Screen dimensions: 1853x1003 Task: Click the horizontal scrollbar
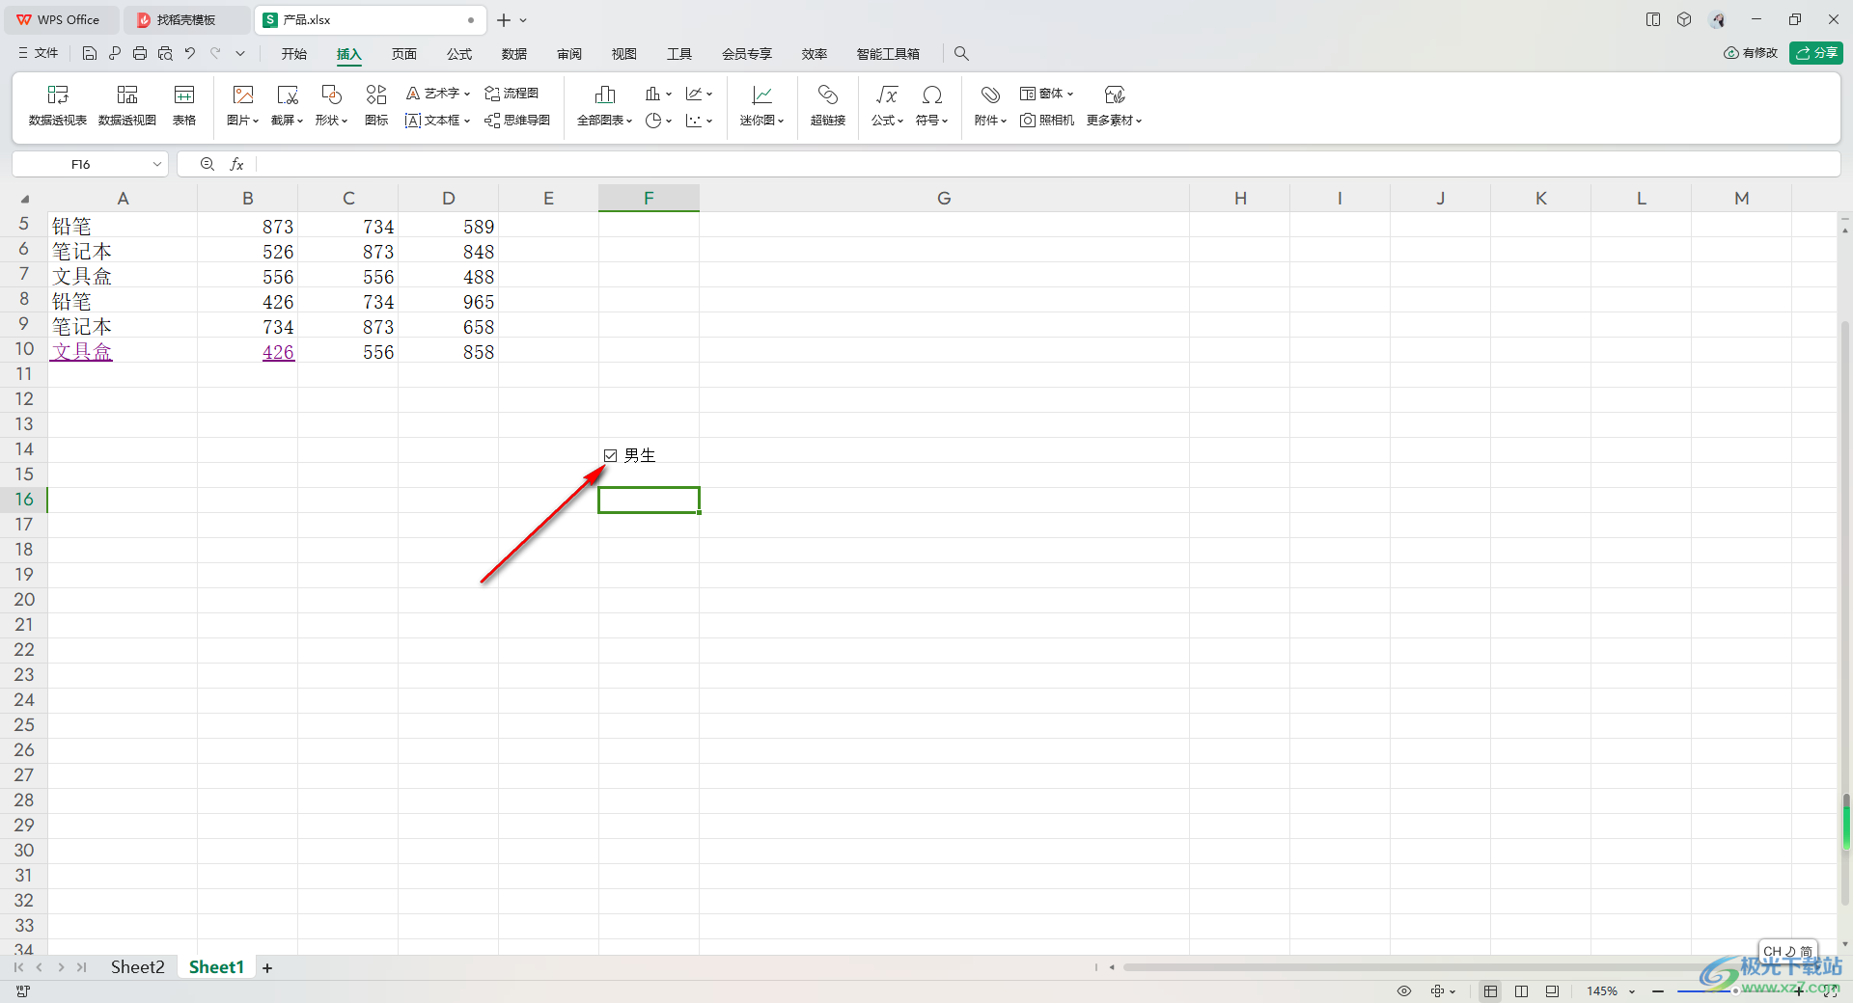[x=1448, y=967]
